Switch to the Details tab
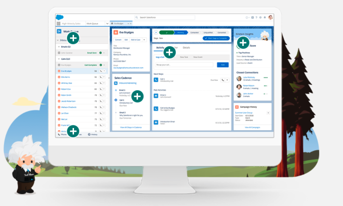The image size is (343, 206). pyautogui.click(x=186, y=48)
